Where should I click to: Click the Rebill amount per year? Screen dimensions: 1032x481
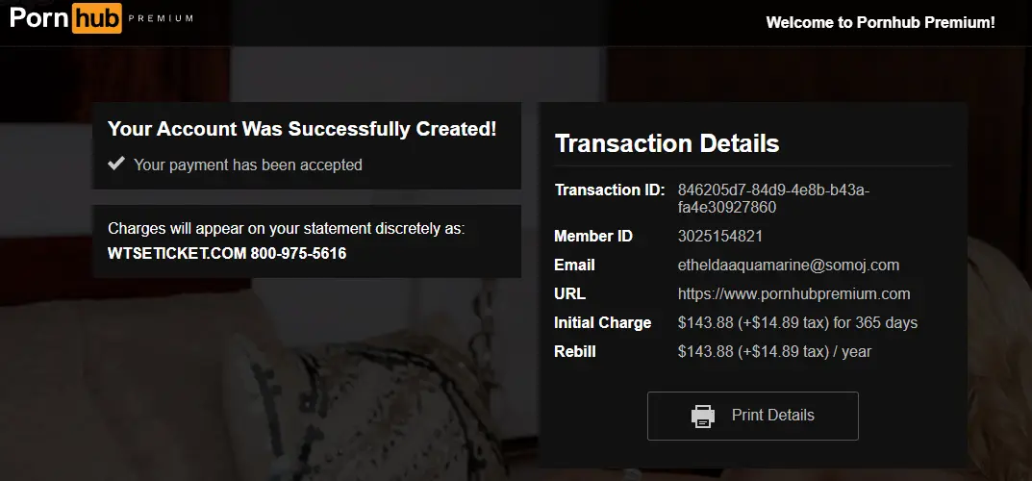(774, 352)
